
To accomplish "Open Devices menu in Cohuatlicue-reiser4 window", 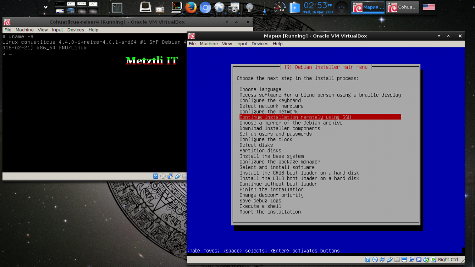I will tap(76, 30).
